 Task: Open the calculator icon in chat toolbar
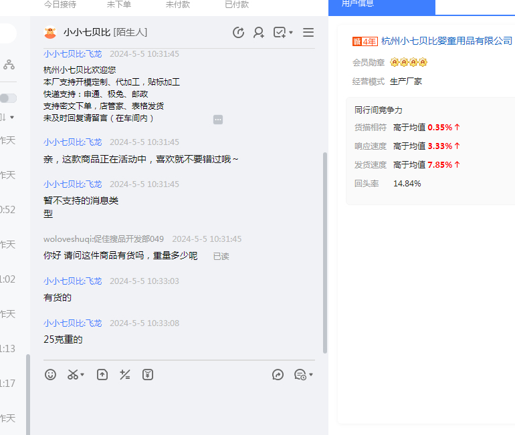[x=124, y=375]
